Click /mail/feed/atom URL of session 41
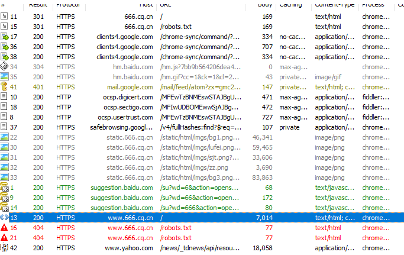The height and width of the screenshot is (255, 404). coord(200,87)
